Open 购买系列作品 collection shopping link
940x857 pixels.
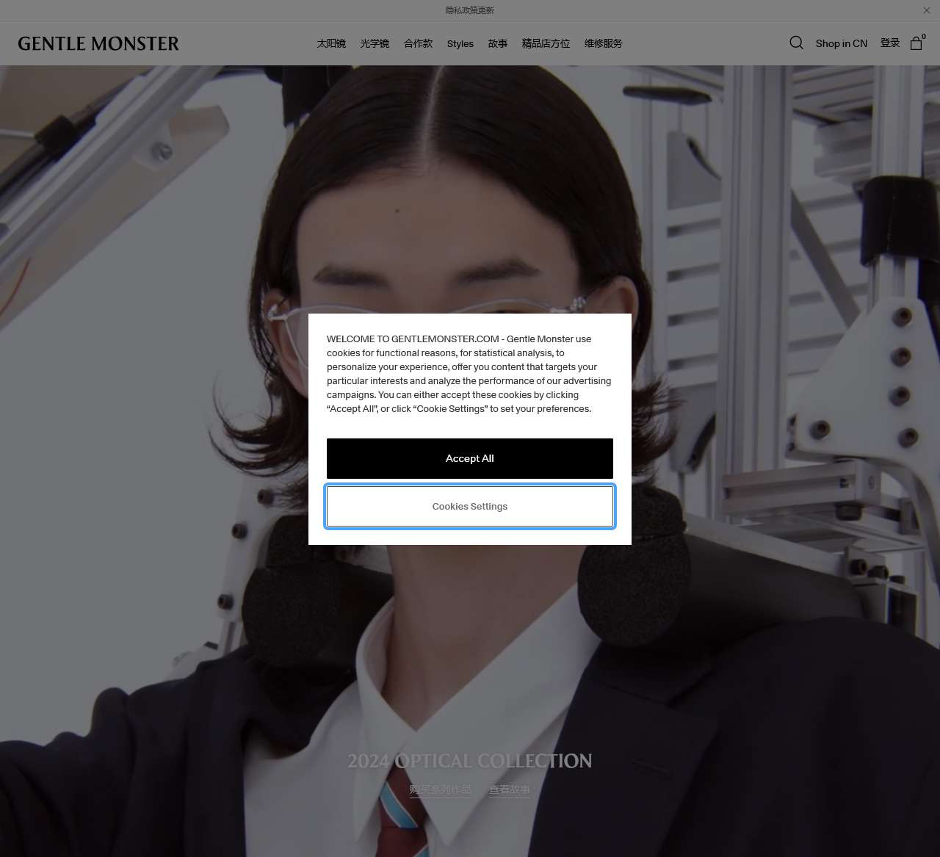point(441,789)
